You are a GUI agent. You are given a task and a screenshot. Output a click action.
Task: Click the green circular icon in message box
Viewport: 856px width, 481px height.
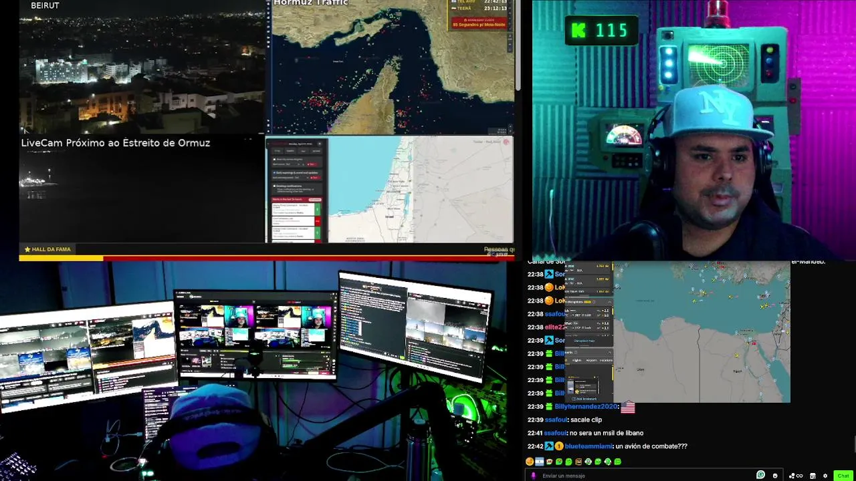[x=760, y=475]
